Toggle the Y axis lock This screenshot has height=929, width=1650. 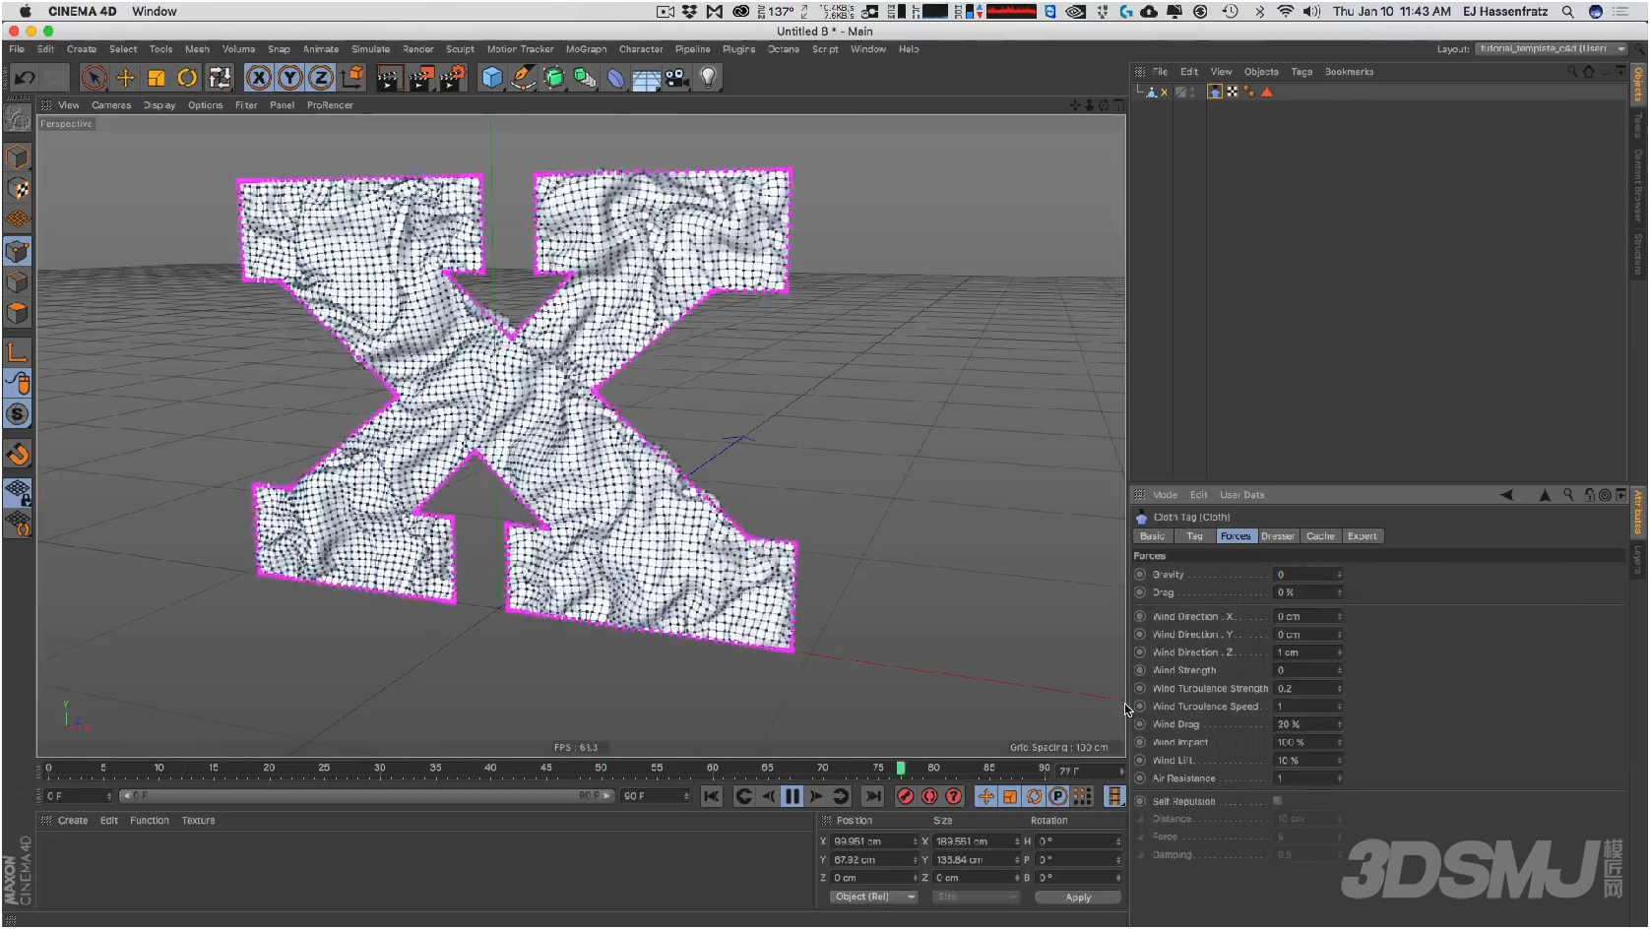(x=289, y=78)
